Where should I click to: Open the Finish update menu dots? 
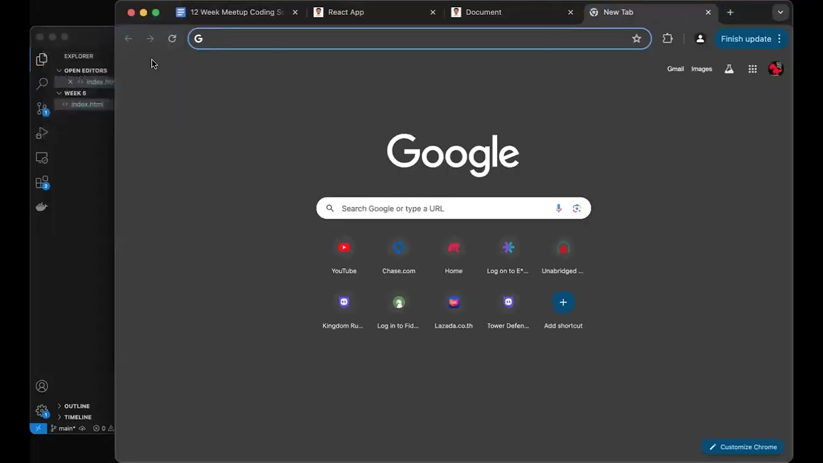coord(779,39)
